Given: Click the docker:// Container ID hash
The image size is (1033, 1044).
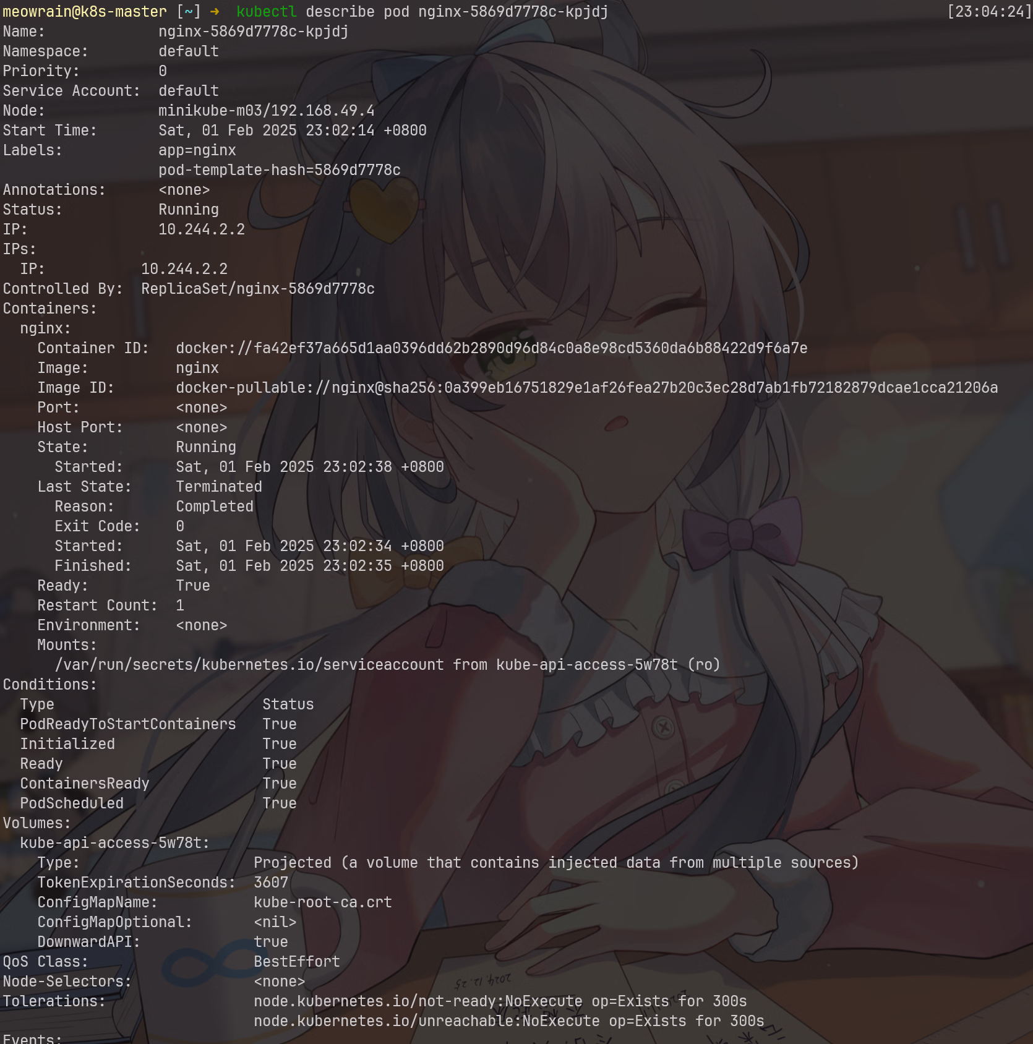Looking at the screenshot, I should [x=491, y=348].
